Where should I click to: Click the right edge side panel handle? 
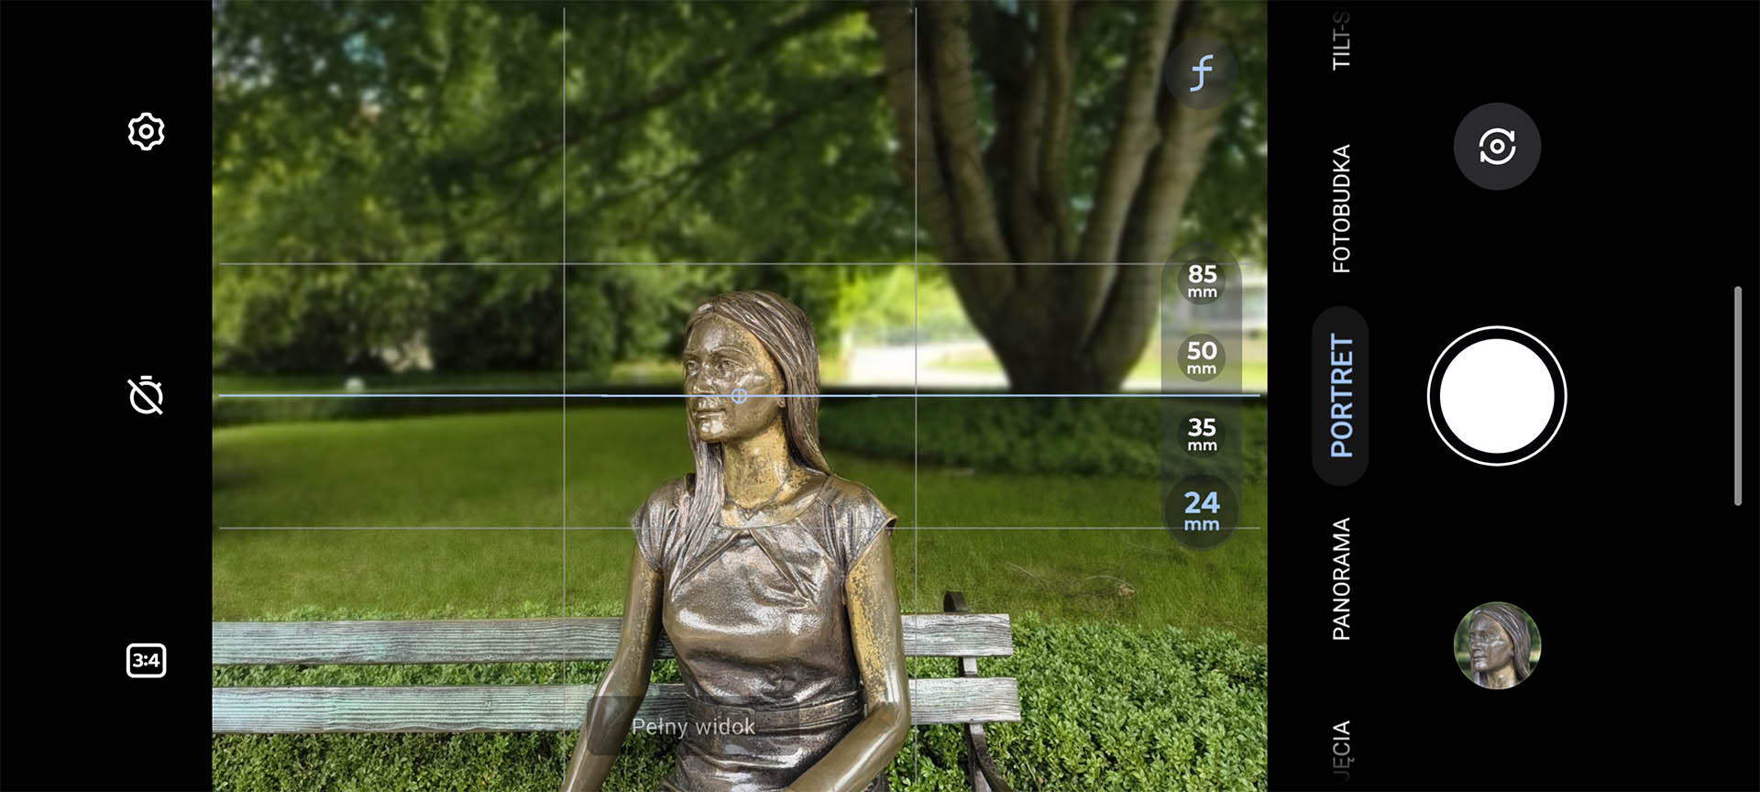1737,395
